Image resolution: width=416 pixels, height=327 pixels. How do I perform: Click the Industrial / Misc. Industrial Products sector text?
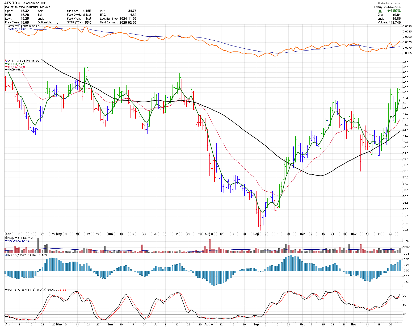pos(27,7)
